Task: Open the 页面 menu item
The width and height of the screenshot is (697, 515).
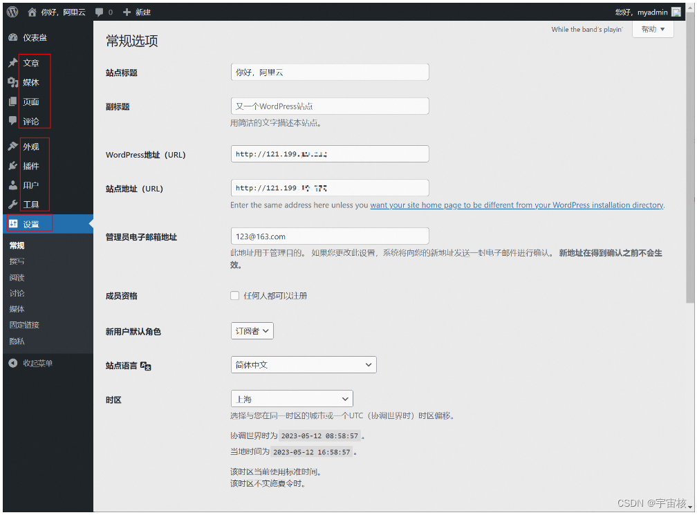Action: pos(31,102)
